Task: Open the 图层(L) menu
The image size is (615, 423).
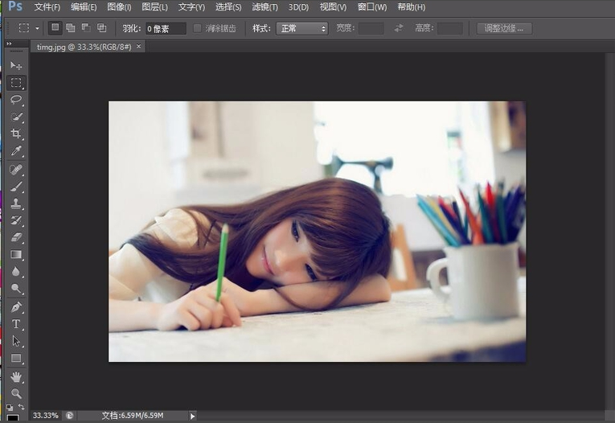Action: [154, 7]
